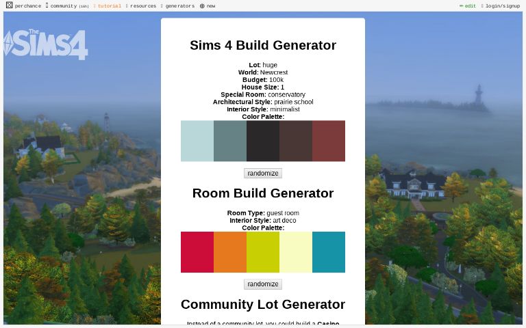This screenshot has width=526, height=328.
Task: Open the community menu item
Action: point(67,5)
